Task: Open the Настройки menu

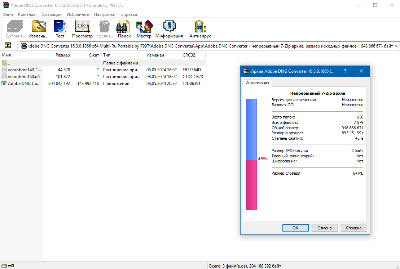Action: click(x=104, y=14)
